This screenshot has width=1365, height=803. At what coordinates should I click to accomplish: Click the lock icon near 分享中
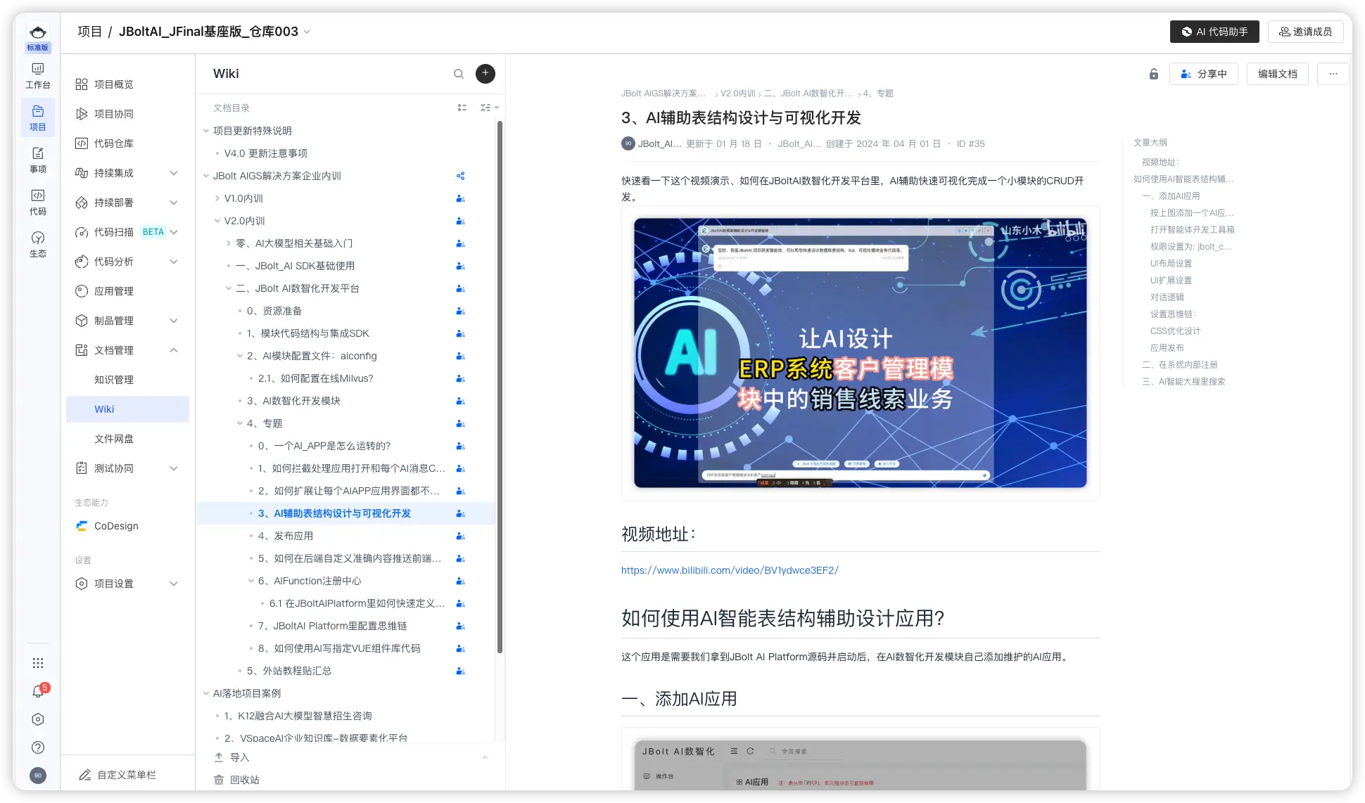tap(1154, 74)
